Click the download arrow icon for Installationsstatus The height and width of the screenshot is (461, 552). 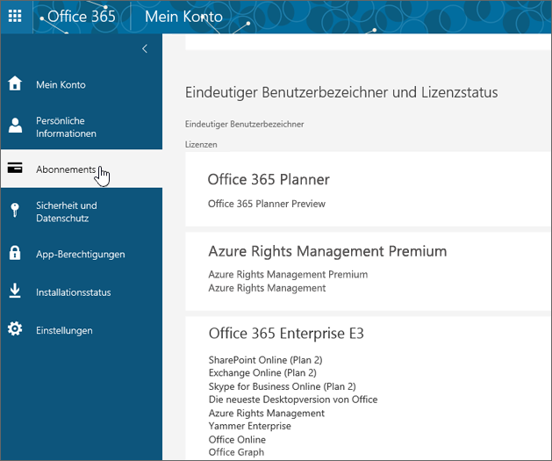(15, 291)
